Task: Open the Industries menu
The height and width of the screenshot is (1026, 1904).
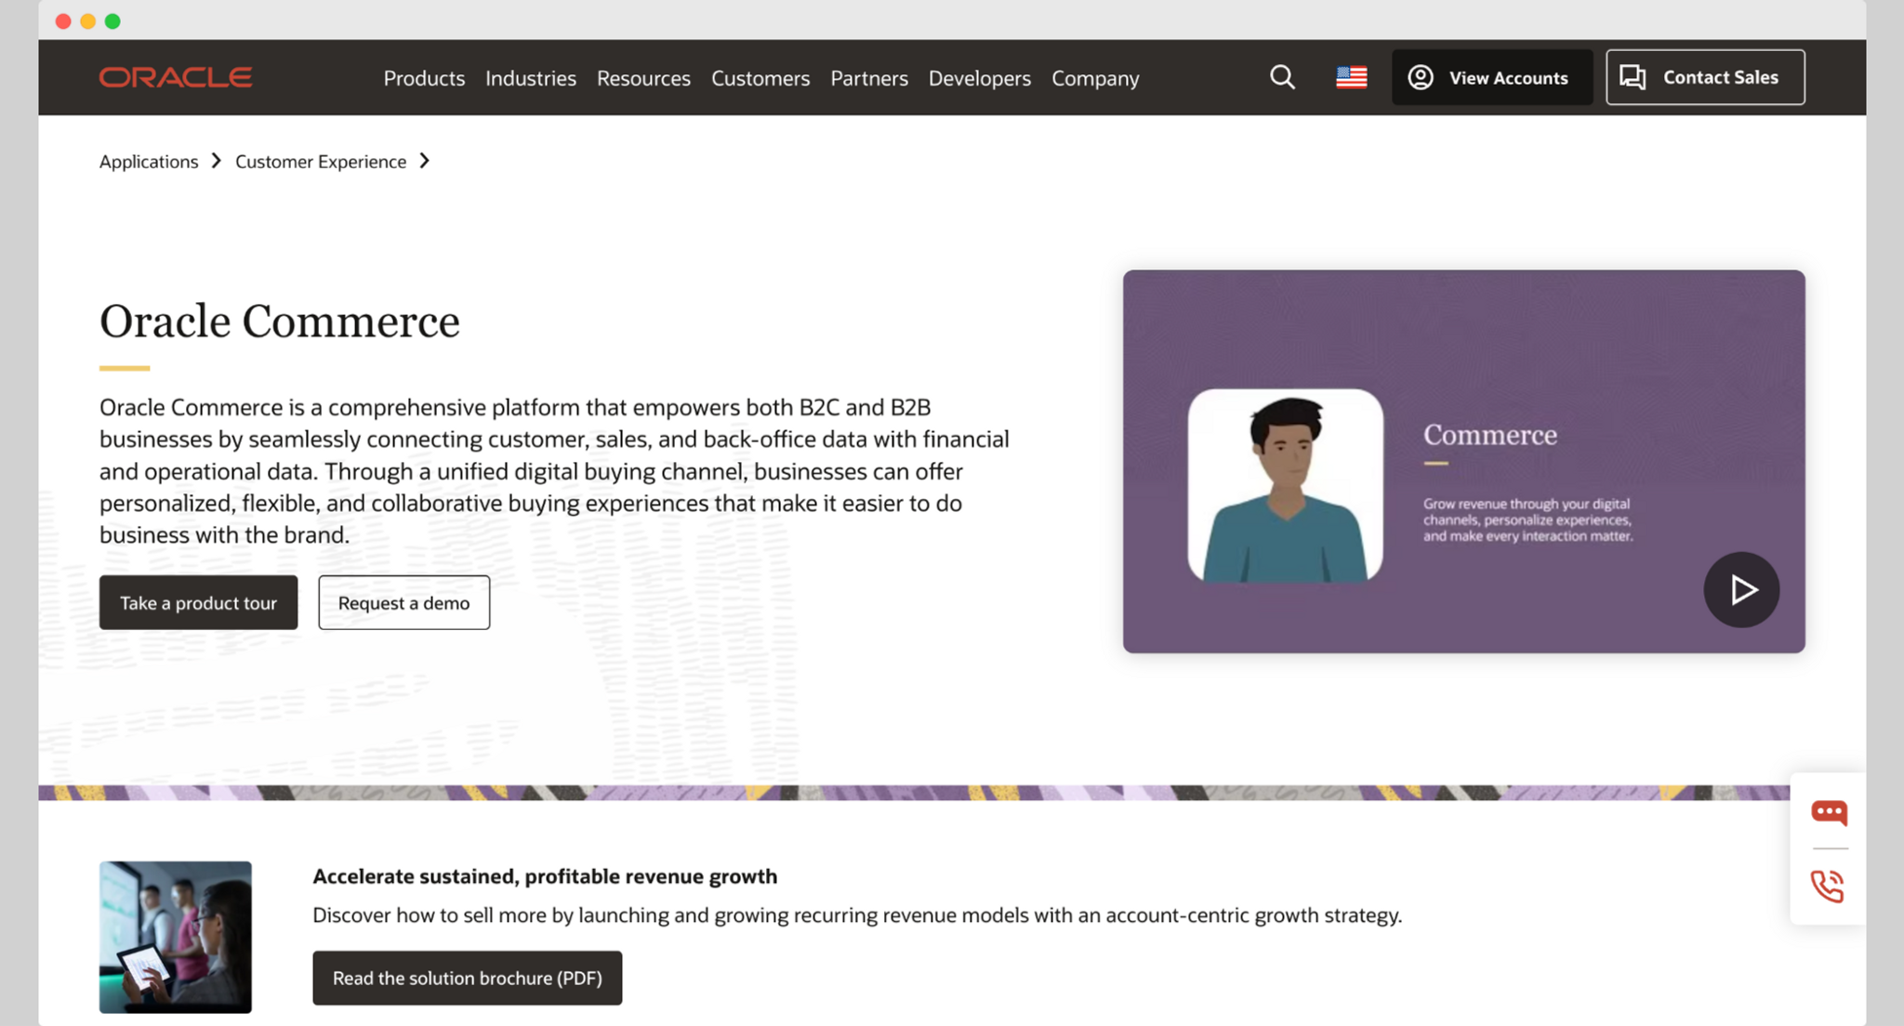Action: coord(531,78)
